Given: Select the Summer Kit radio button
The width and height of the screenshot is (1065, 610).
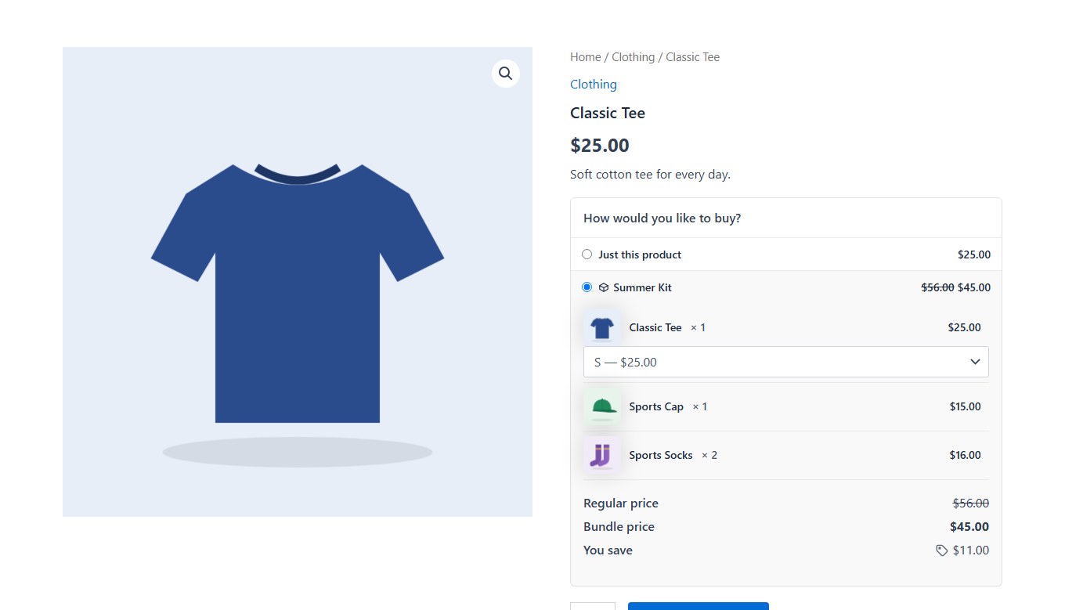Looking at the screenshot, I should click(587, 287).
